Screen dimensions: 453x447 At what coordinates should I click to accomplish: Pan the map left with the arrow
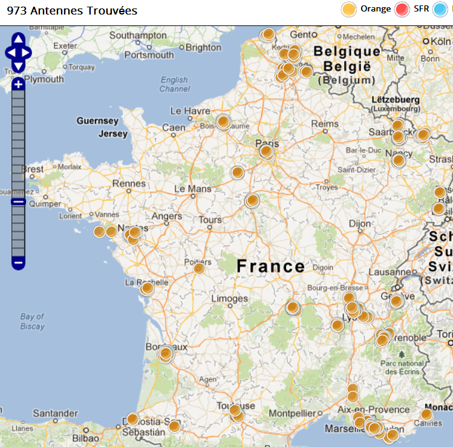tap(11, 53)
